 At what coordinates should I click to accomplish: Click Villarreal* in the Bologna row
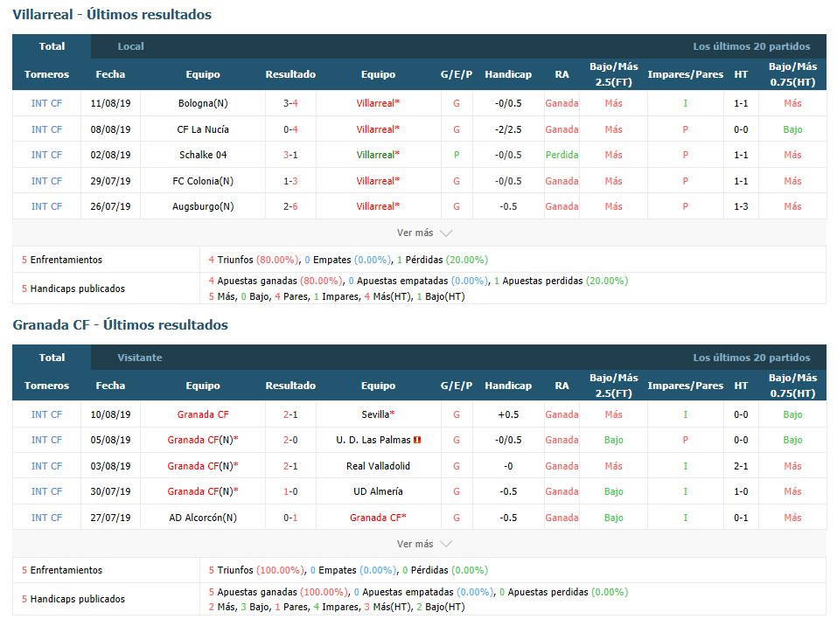[x=378, y=103]
